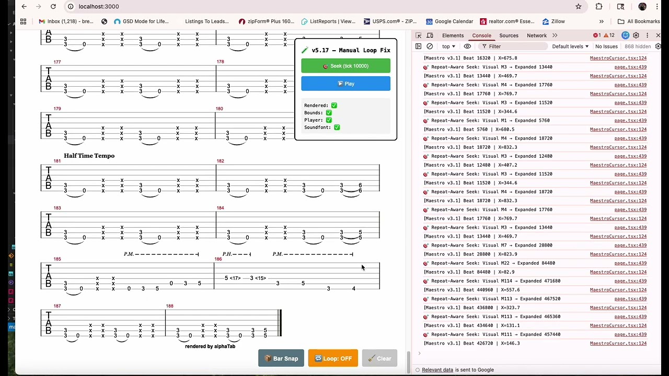Open the USPS ZIP bookmark
This screenshot has width=669, height=376.
click(390, 21)
